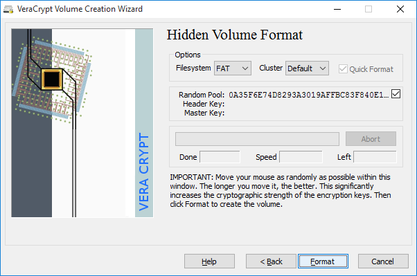Open Help for the wizard
The image size is (417, 276).
(209, 261)
